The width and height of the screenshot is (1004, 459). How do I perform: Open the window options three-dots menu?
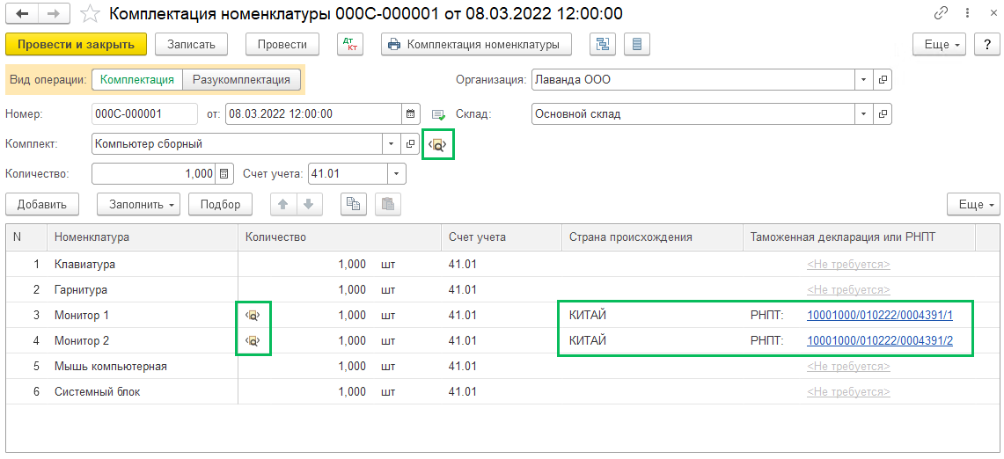point(968,13)
